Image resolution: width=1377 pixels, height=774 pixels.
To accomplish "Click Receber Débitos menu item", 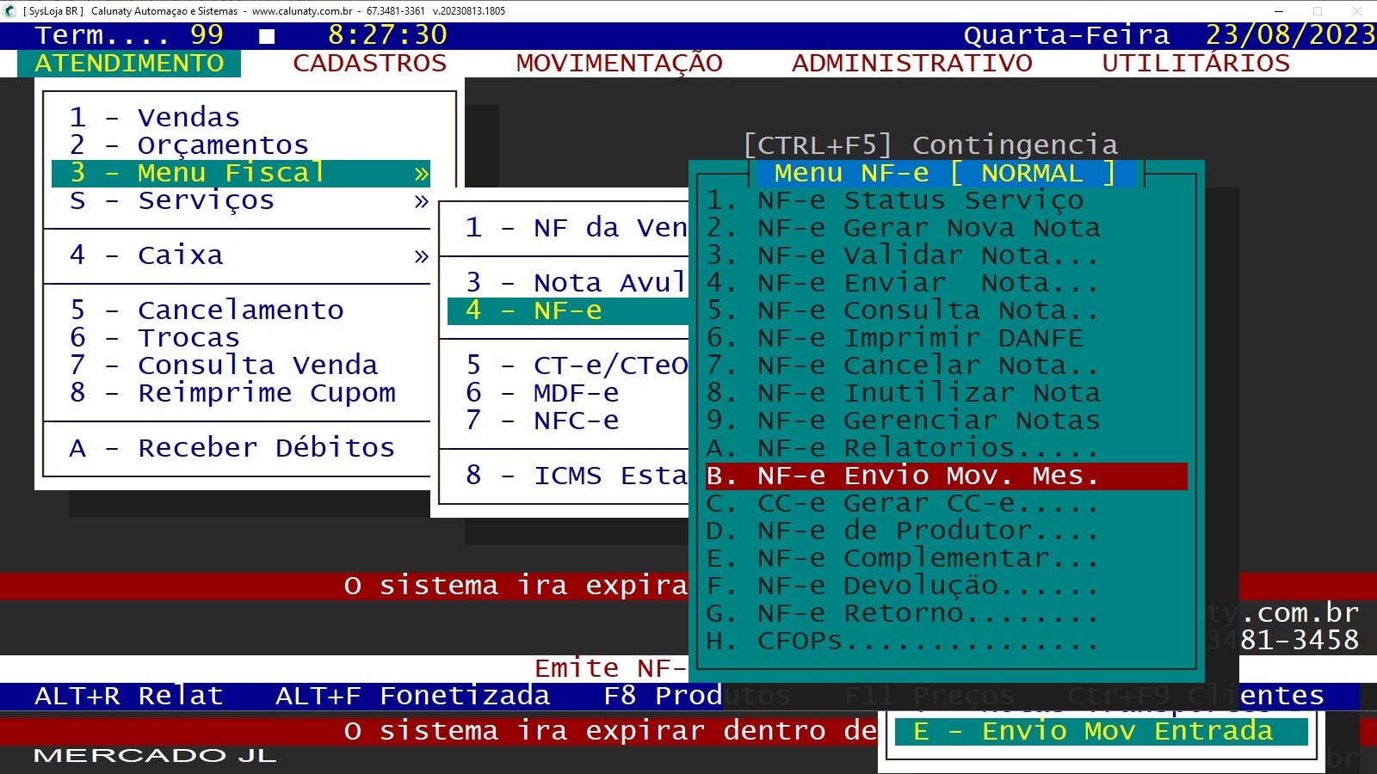I will 232,448.
